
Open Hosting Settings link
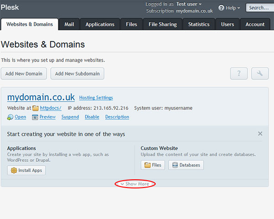pos(96,98)
